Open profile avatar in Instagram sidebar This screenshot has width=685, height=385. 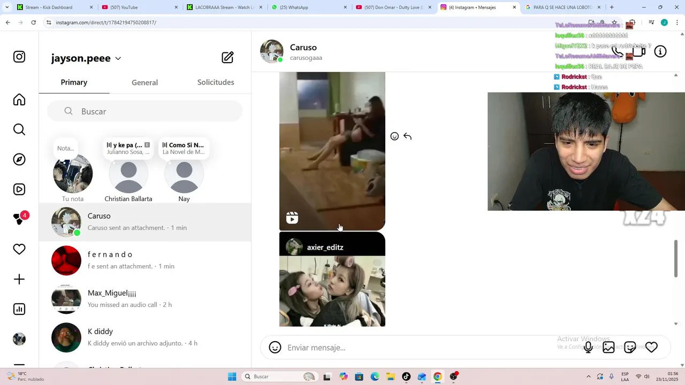(19, 339)
